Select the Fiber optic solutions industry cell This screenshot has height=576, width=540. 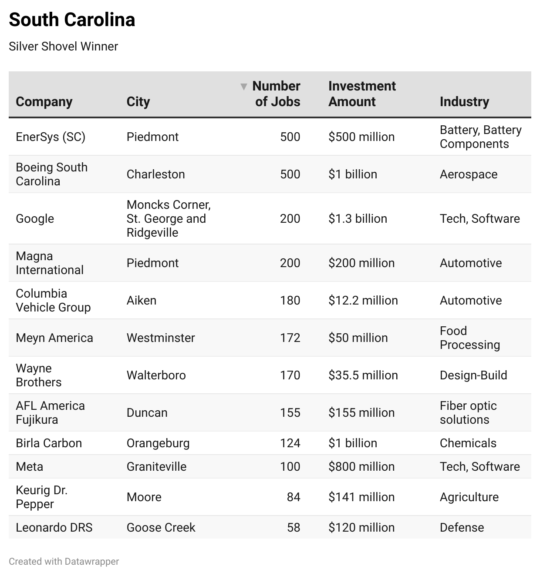click(x=468, y=412)
